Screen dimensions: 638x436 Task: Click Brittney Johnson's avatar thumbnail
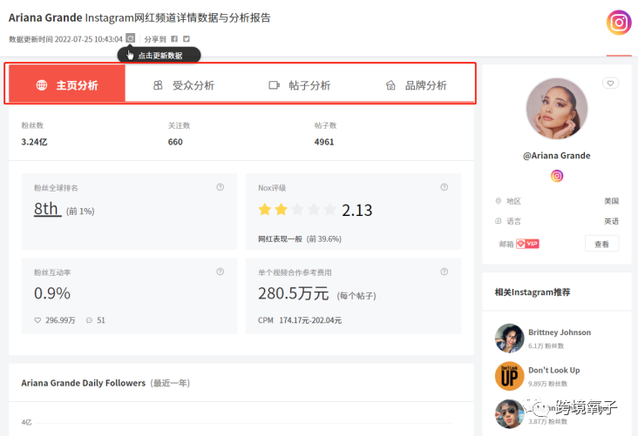[509, 338]
